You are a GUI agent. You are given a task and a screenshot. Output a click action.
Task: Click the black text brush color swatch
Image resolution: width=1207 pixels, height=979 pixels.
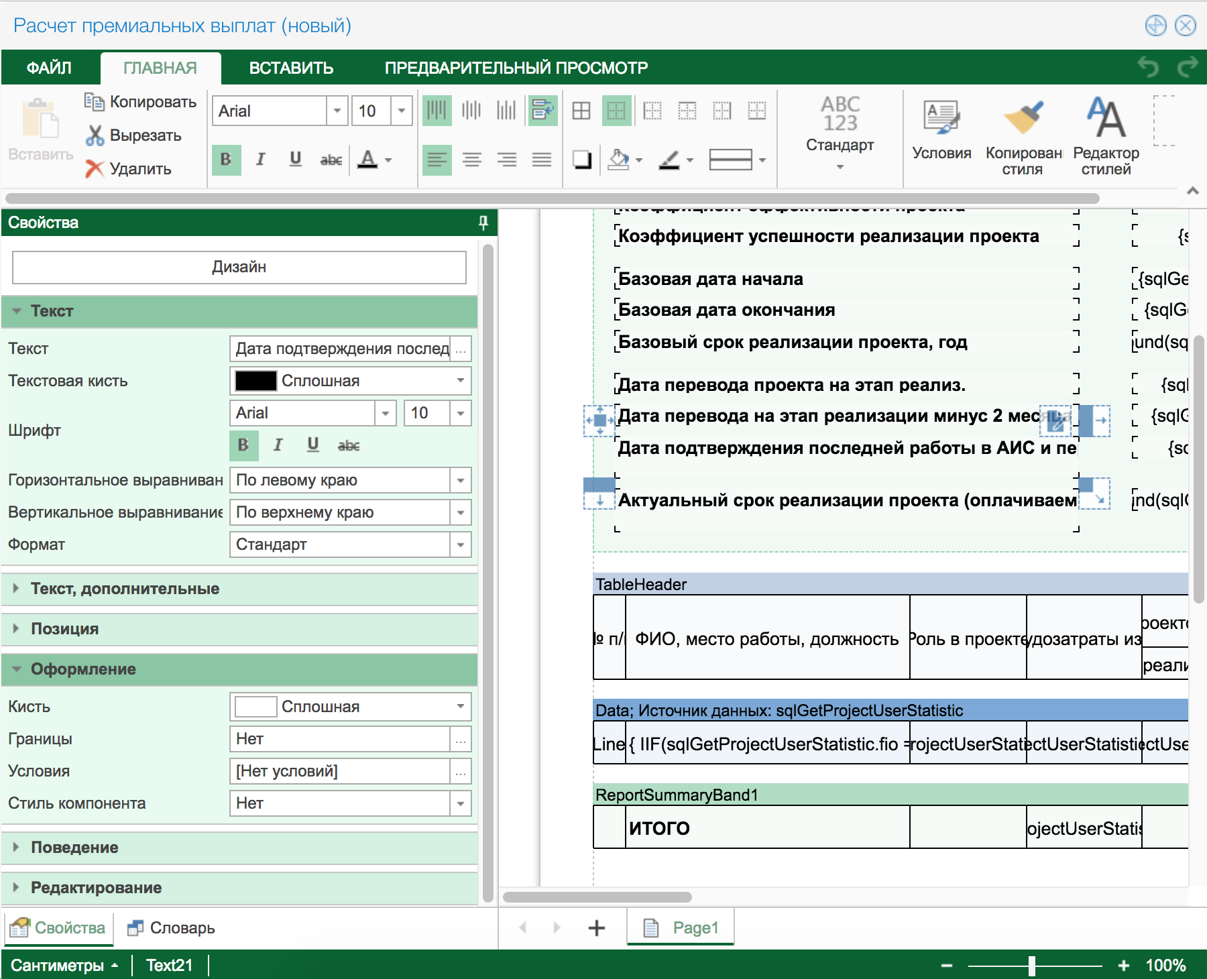click(255, 381)
